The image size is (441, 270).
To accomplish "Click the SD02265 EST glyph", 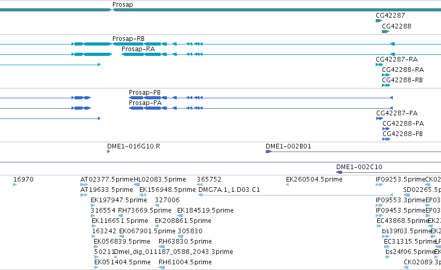I will 407,195.
